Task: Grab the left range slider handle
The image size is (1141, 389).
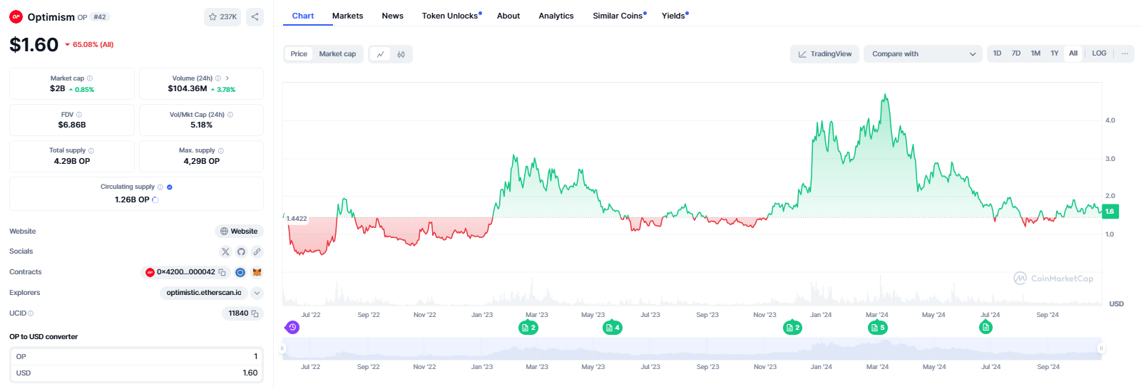Action: click(x=282, y=348)
